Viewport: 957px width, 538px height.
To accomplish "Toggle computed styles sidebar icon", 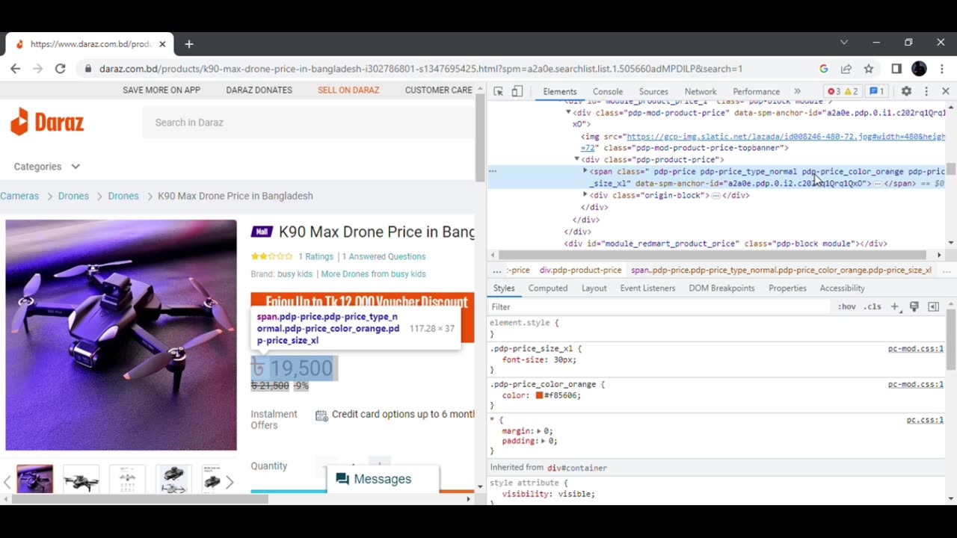I will (933, 306).
